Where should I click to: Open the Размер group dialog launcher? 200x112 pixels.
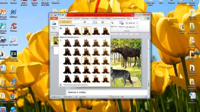click(x=137, y=31)
